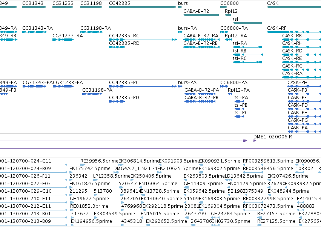
Task: Click protein label CG31343-PA
Action: pyautogui.click(x=38, y=83)
